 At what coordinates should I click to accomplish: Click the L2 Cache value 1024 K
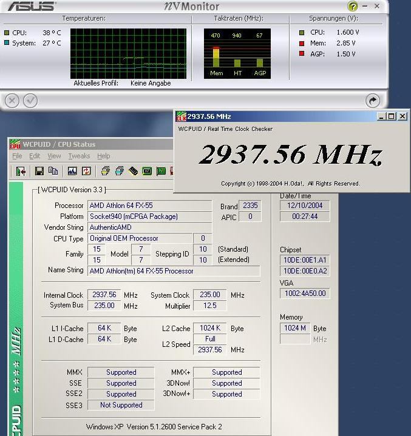pyautogui.click(x=209, y=328)
